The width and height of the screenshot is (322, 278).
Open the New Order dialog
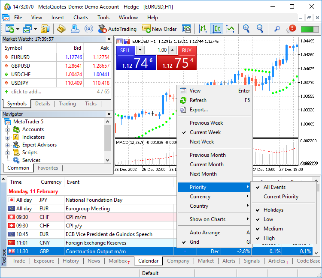pos(159,29)
